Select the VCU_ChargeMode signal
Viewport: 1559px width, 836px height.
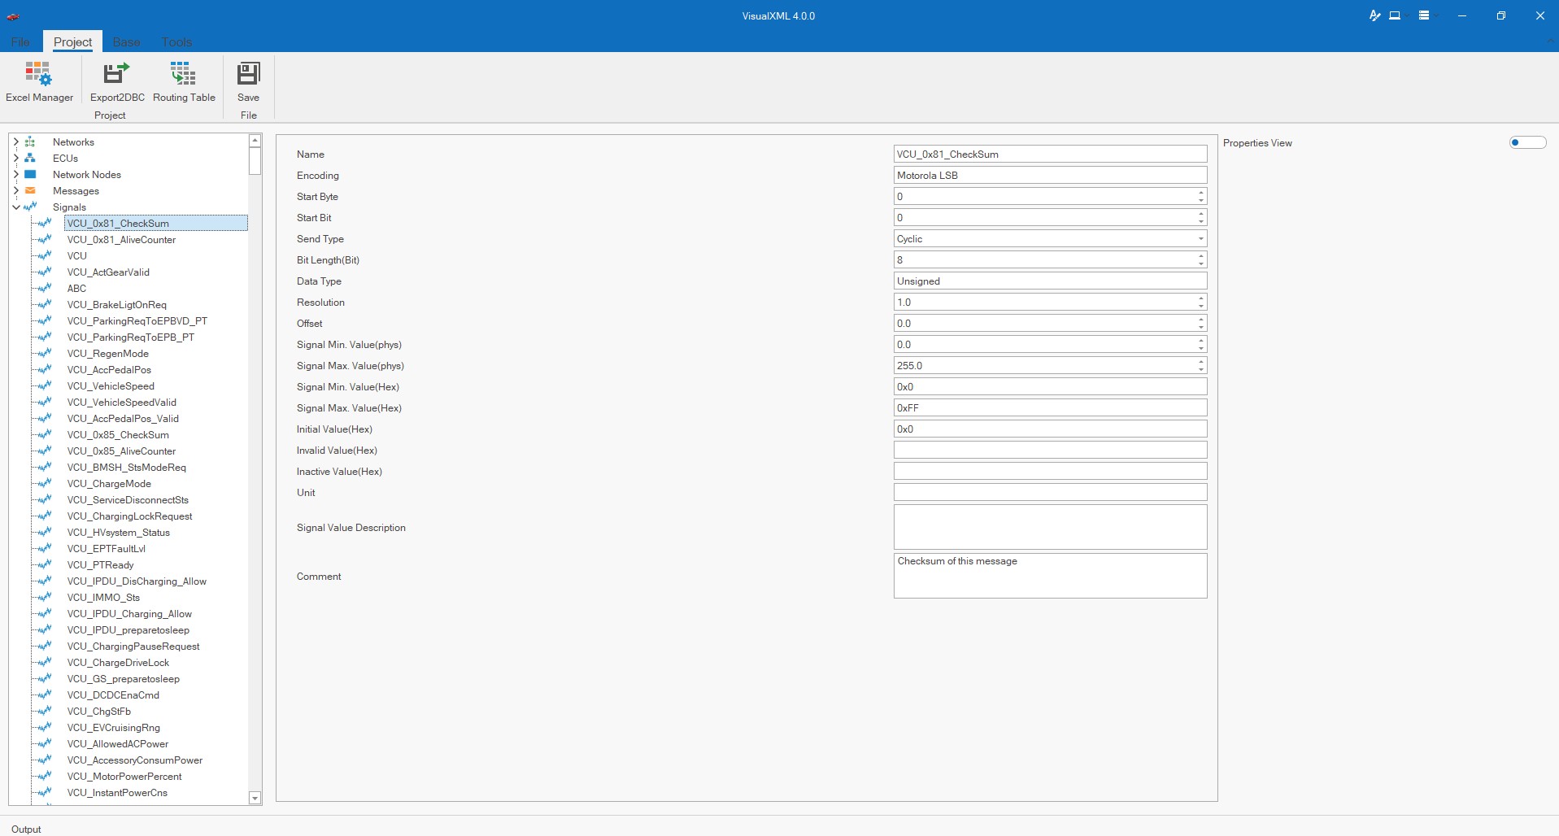click(109, 484)
